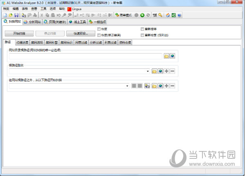Browse folder in the 从以下路径开始扫描 row
Viewport: 245px width, 176px height.
pos(154,86)
